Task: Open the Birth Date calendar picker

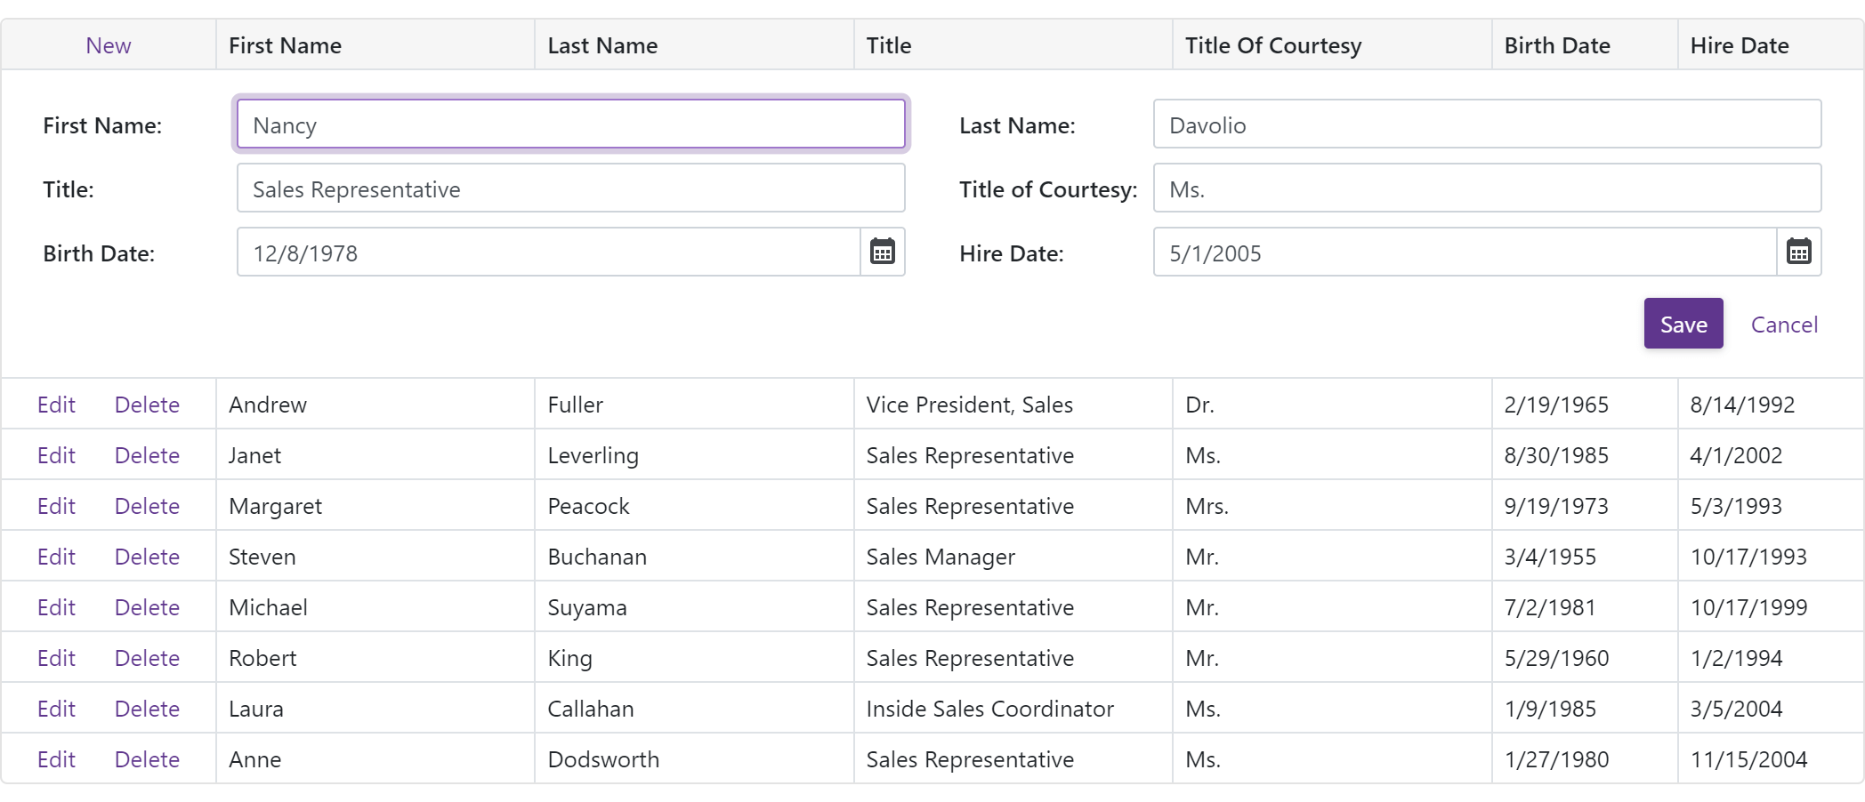Action: click(x=882, y=253)
